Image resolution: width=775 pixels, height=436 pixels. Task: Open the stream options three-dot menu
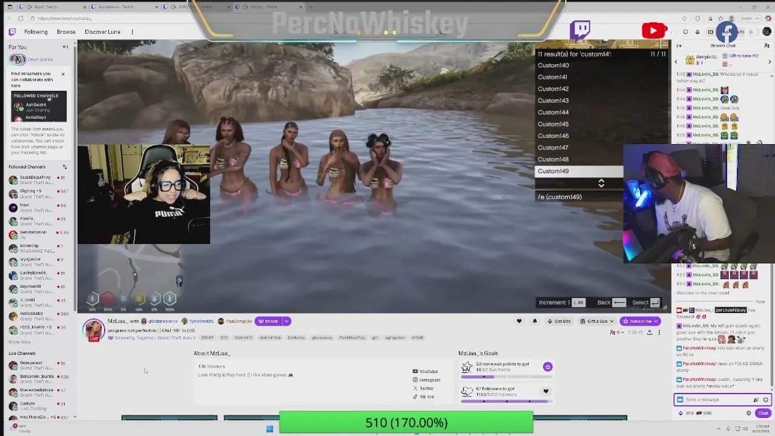659,332
